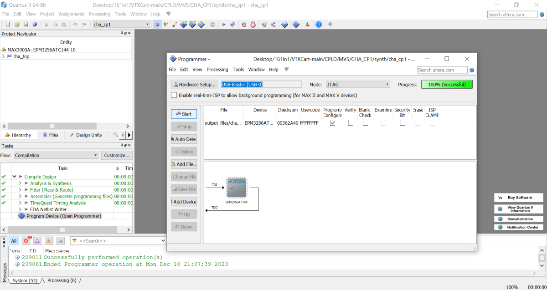Click the Add Device button
This screenshot has height=290, width=547.
(184, 202)
